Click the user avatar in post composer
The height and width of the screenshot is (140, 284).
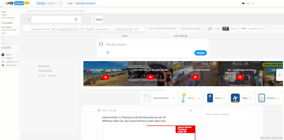(101, 44)
